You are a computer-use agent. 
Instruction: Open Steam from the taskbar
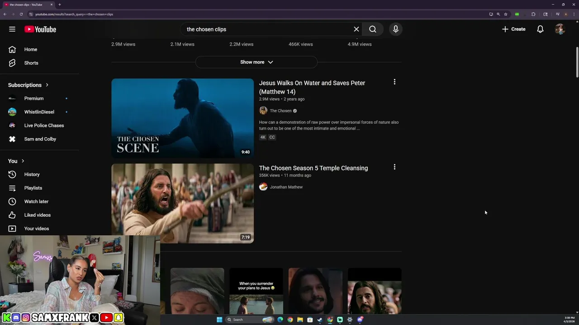pyautogui.click(x=320, y=320)
